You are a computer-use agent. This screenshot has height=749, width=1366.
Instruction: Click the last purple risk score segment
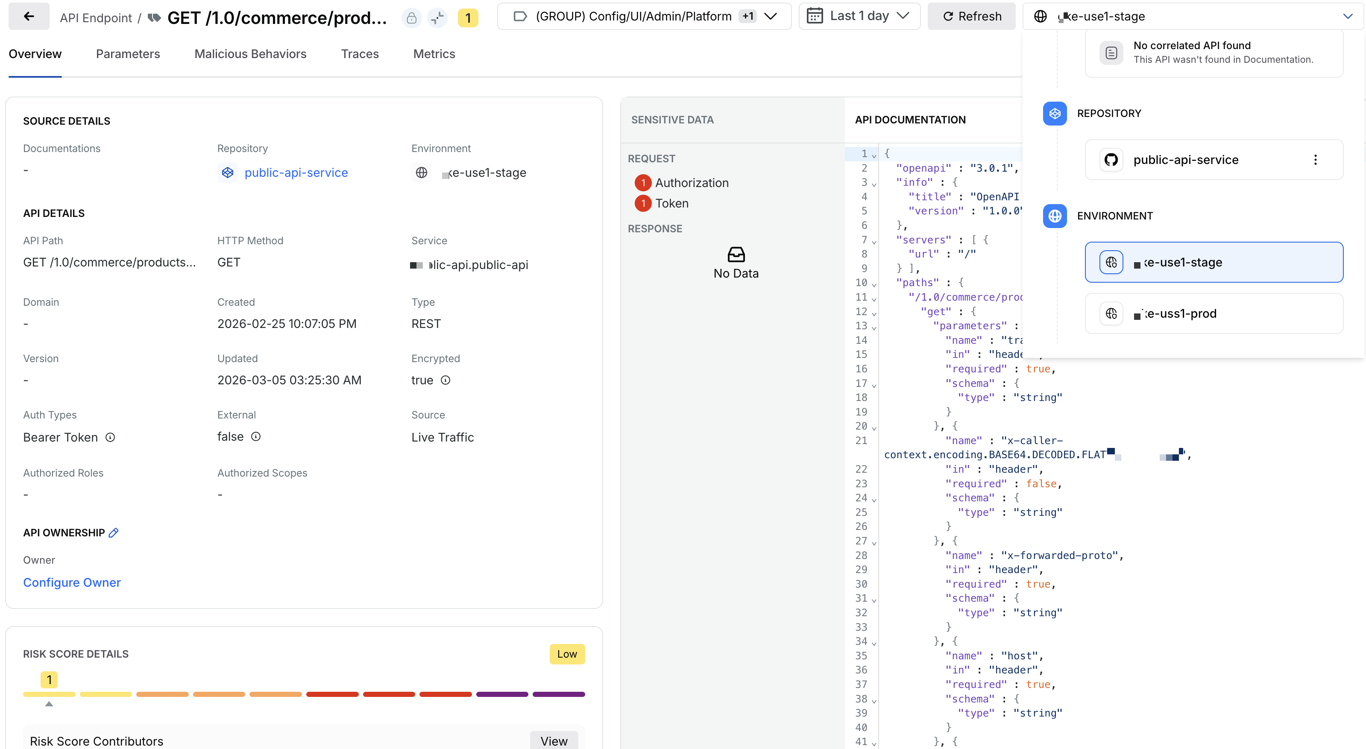(x=558, y=694)
